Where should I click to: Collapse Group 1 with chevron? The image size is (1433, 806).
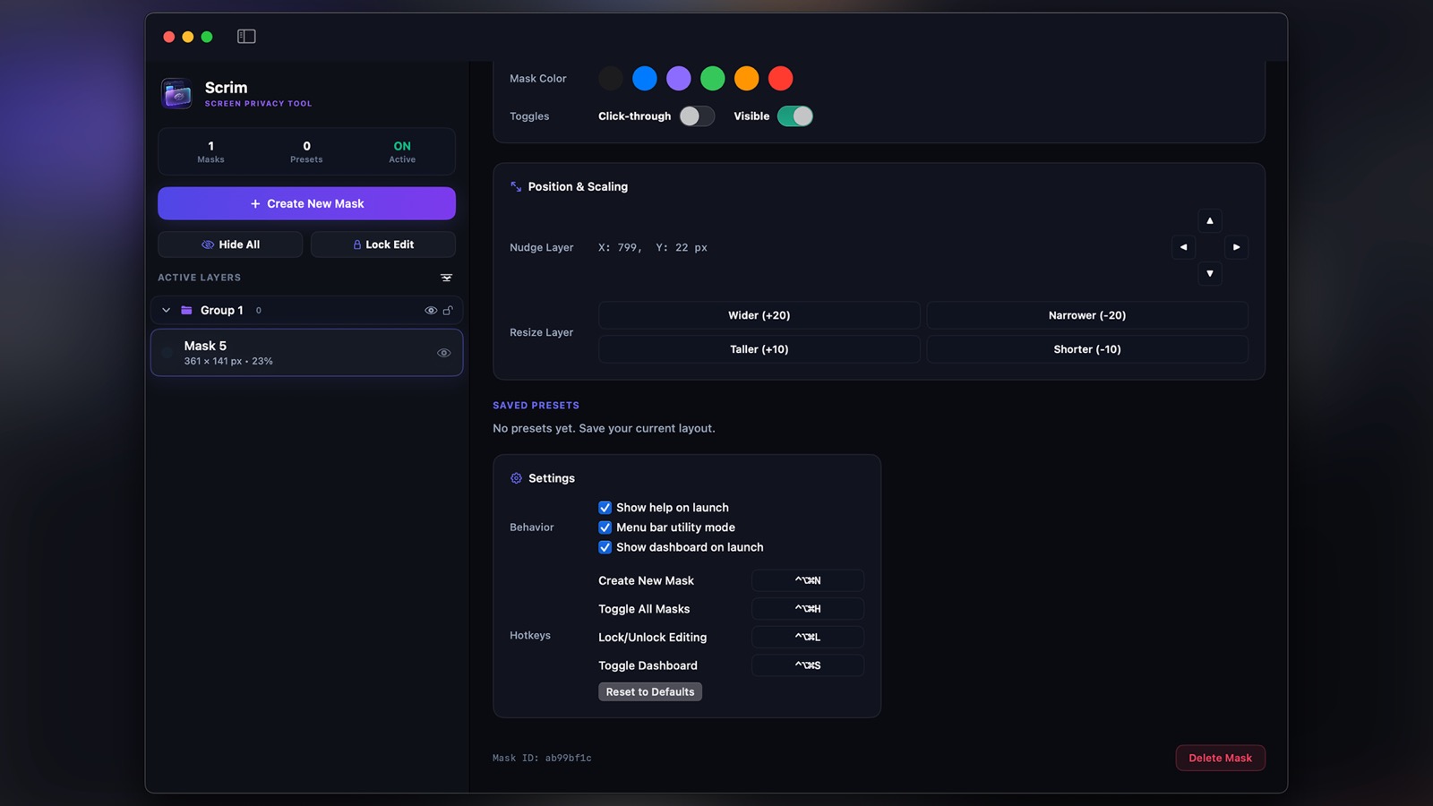coord(166,310)
